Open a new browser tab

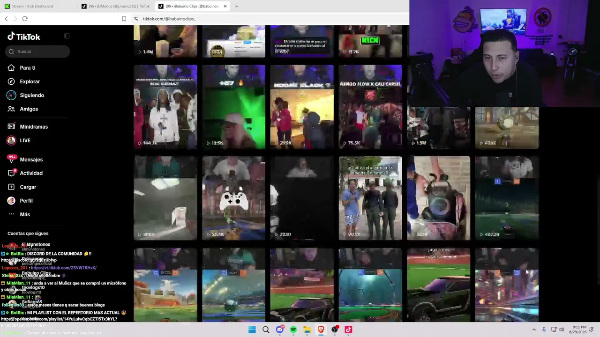point(237,6)
